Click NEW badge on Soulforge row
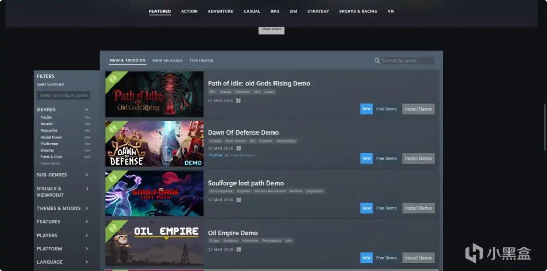Screen dimensions: 547x271 (x=366, y=208)
